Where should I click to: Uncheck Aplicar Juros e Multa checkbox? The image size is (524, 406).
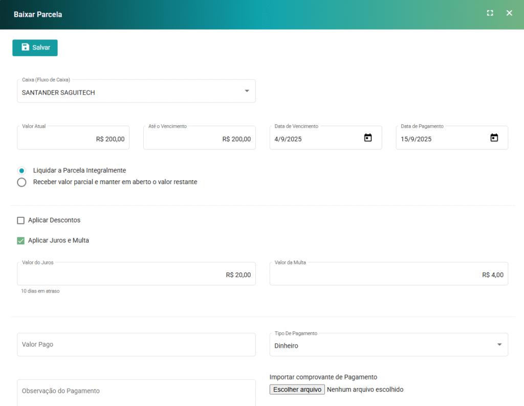[x=21, y=240]
